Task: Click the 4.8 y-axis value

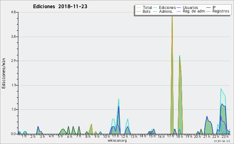Action: (13, 12)
